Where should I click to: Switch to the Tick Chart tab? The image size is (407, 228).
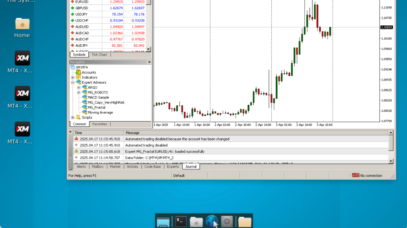99,54
